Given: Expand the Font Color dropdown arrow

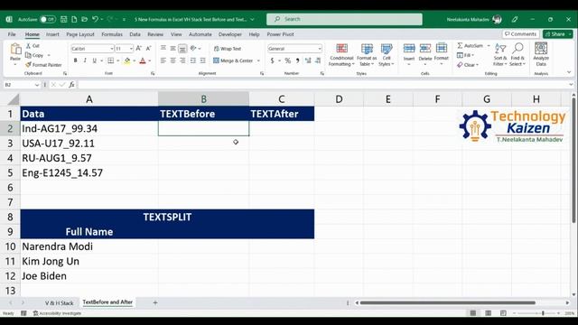Looking at the screenshot, I should tap(150, 60).
